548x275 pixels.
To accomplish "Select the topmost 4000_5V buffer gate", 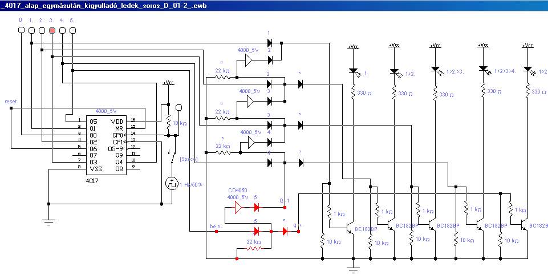I will [x=249, y=60].
